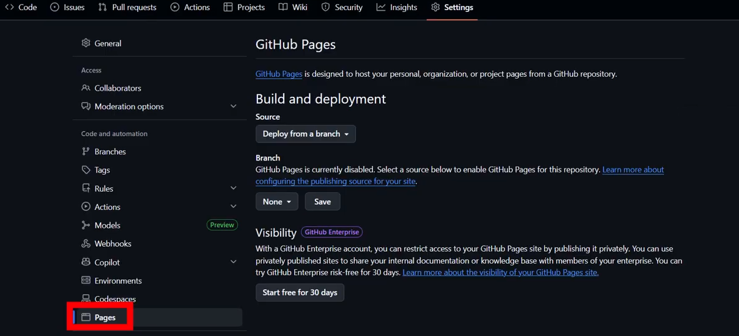The height and width of the screenshot is (336, 739).
Task: Click the Security shield icon
Action: [325, 7]
